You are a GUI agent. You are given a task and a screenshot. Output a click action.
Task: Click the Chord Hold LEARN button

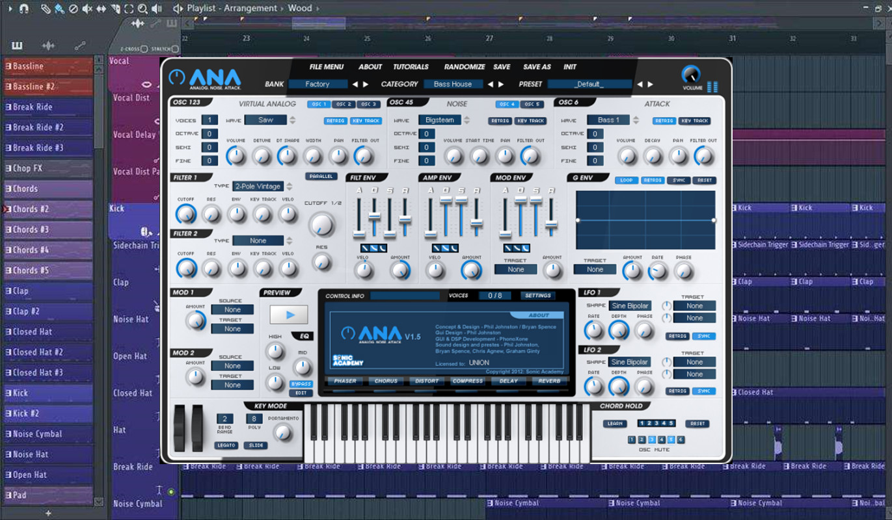point(615,423)
